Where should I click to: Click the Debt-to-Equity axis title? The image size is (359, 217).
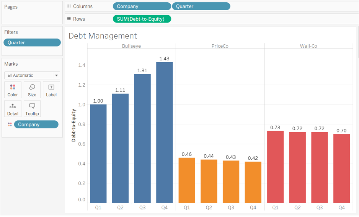pyautogui.click(x=73, y=125)
